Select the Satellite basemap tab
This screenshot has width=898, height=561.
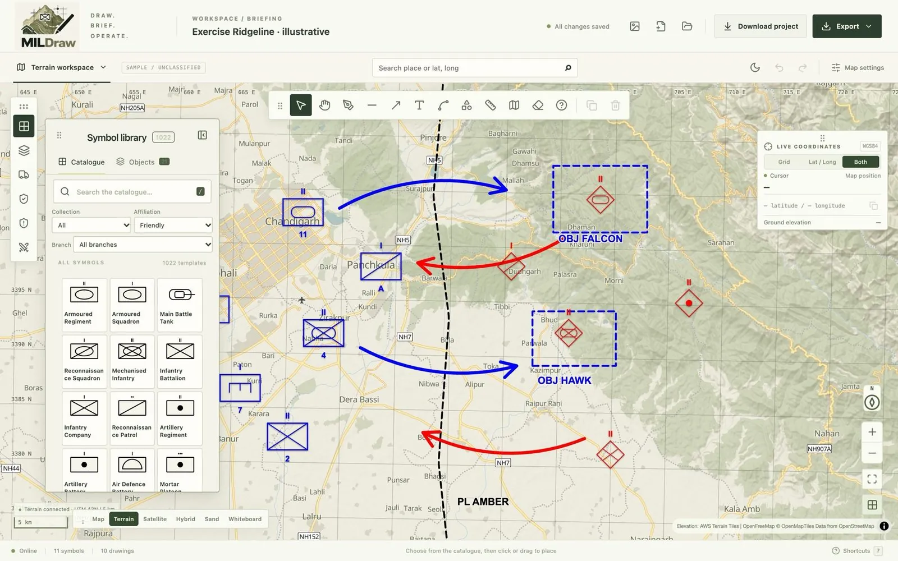coord(155,519)
